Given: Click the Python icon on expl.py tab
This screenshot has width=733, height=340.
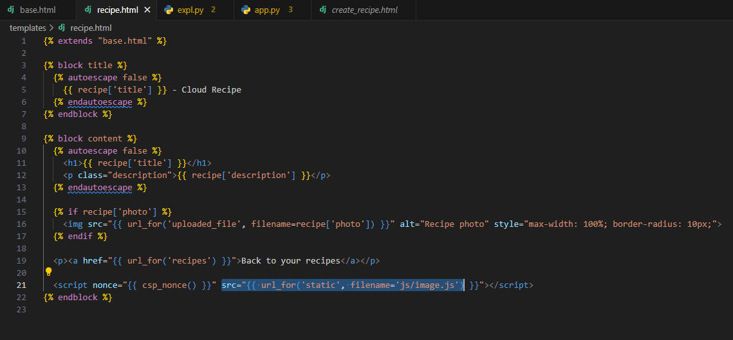Looking at the screenshot, I should (x=169, y=10).
